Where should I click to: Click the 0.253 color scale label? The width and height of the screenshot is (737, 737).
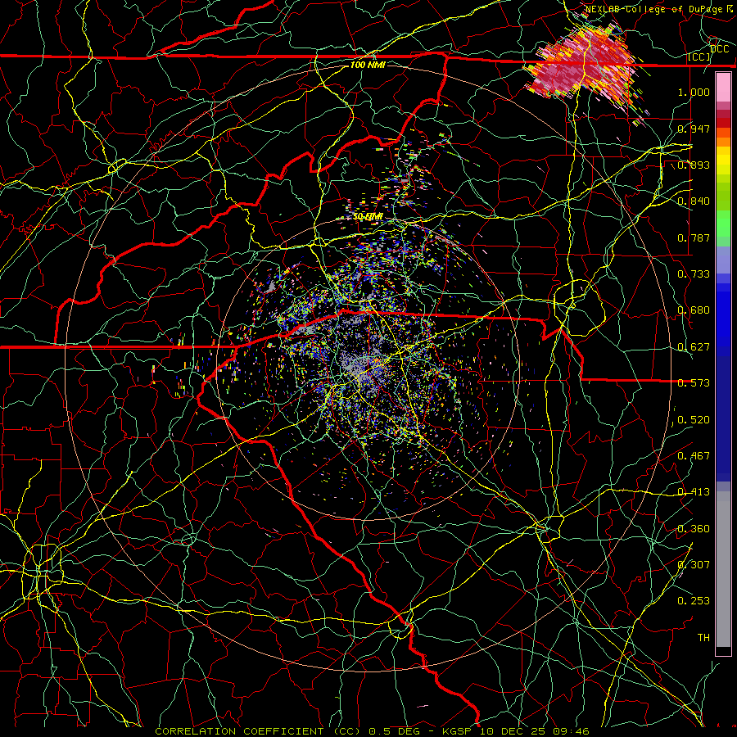click(x=694, y=601)
